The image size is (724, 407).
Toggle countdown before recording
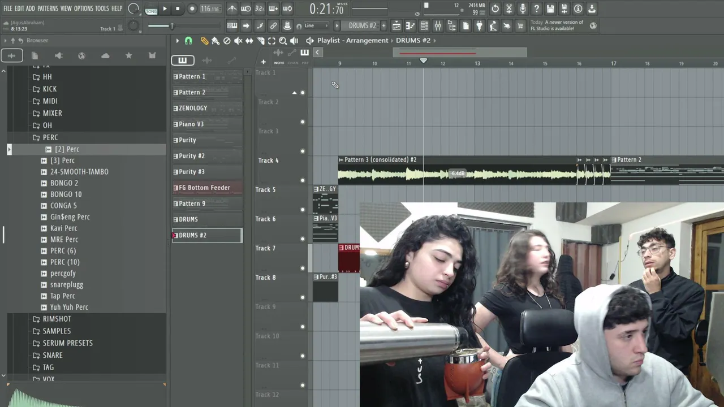point(260,8)
